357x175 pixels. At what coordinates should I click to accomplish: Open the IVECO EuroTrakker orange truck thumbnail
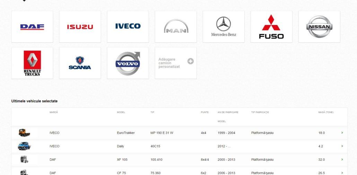pos(24,133)
